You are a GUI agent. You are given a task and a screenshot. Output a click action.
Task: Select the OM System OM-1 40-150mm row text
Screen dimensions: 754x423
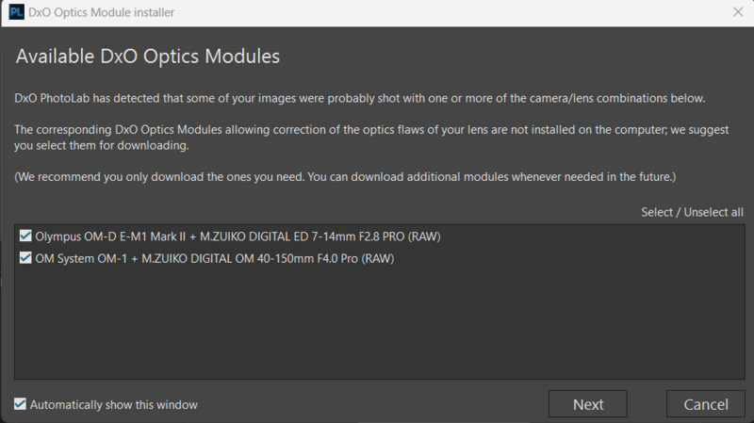click(215, 259)
